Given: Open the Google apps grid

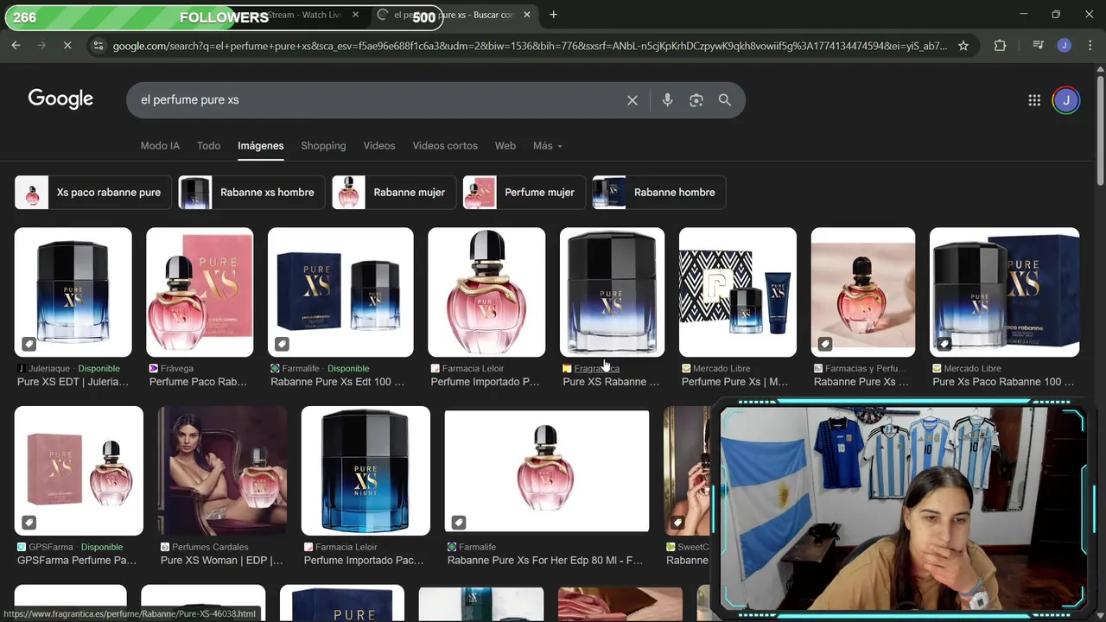Looking at the screenshot, I should tap(1034, 100).
